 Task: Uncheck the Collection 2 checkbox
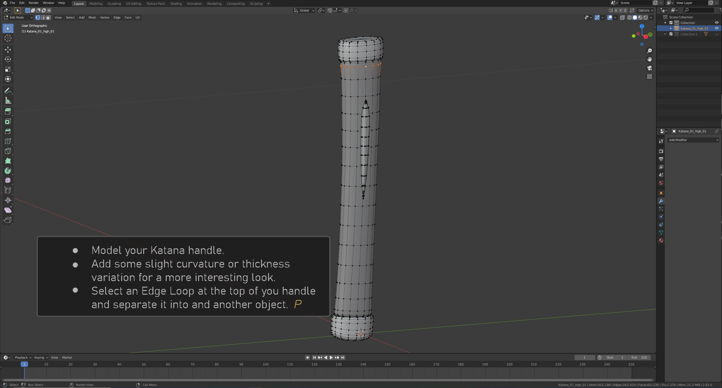(x=670, y=34)
